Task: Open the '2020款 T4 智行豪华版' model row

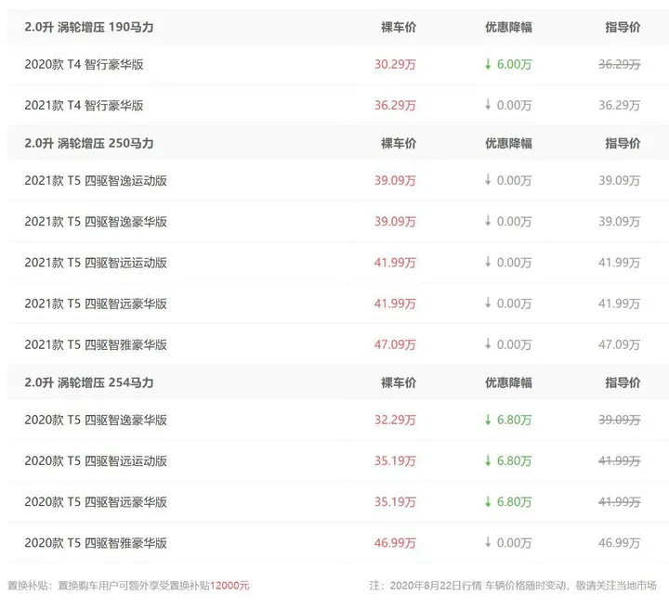Action: tap(338, 64)
